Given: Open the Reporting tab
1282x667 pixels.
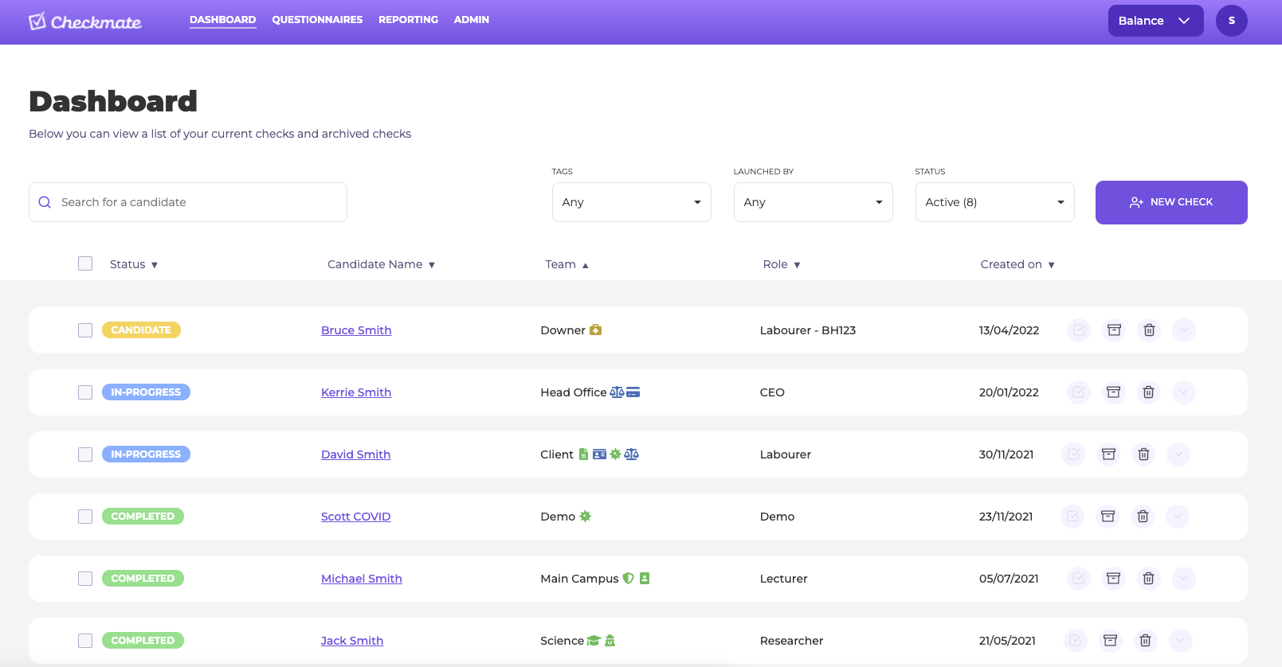Looking at the screenshot, I should [408, 20].
